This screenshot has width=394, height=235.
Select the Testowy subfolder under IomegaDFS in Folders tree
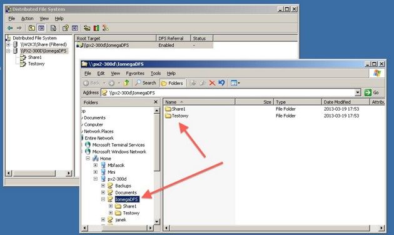131,213
